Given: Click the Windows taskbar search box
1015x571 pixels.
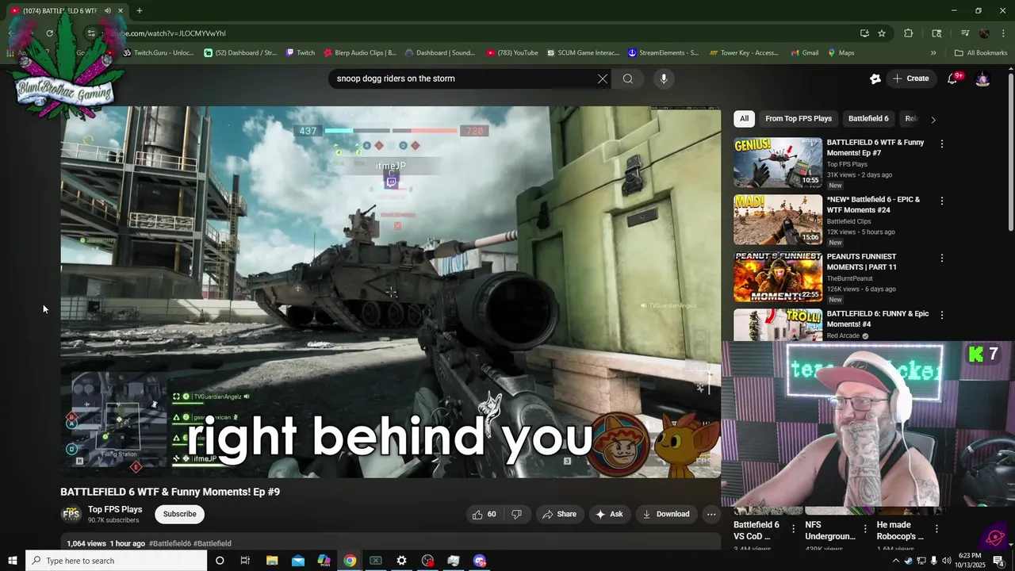Looking at the screenshot, I should (x=117, y=561).
